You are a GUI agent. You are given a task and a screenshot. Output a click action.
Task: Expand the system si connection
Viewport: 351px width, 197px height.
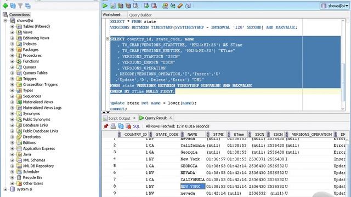coord(5,189)
